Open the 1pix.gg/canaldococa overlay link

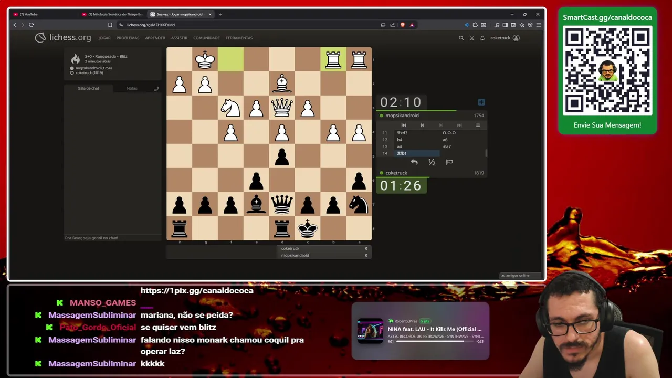[x=197, y=290]
